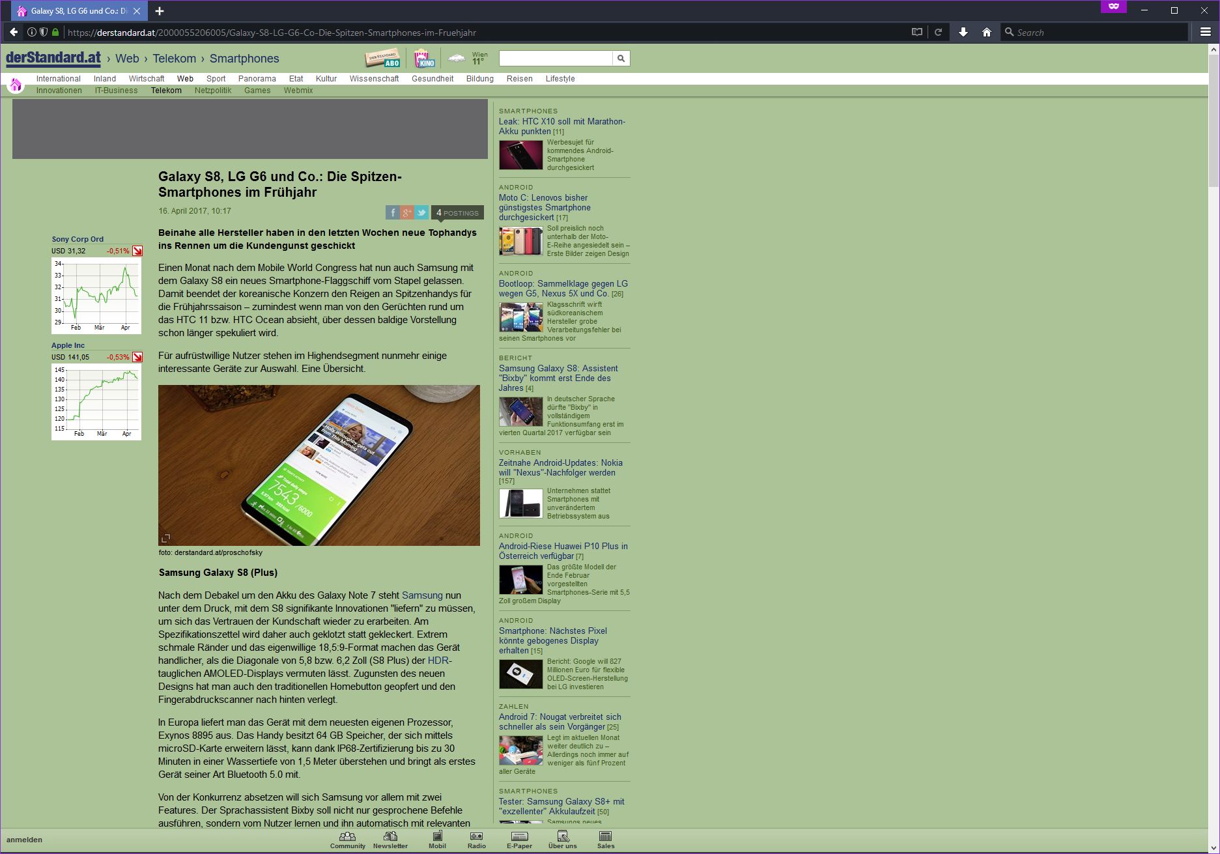The height and width of the screenshot is (854, 1220).
Task: Open a new tab with plus icon
Action: [160, 11]
